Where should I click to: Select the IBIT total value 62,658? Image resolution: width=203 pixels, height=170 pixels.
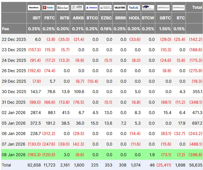coord(34,165)
